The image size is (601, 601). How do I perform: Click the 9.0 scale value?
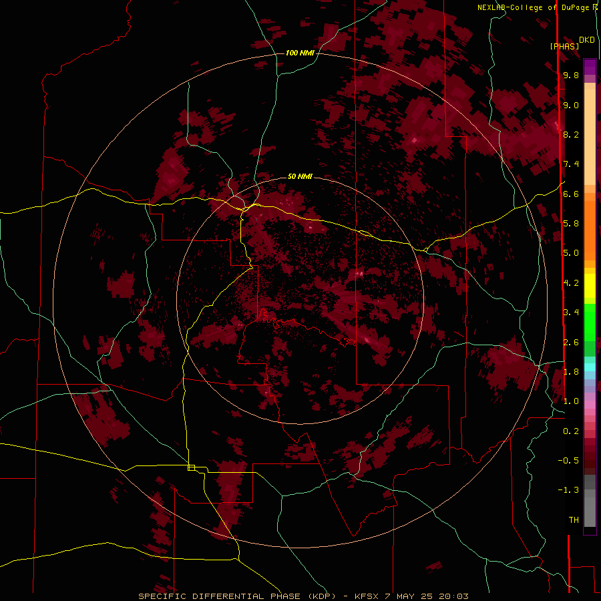pyautogui.click(x=571, y=105)
